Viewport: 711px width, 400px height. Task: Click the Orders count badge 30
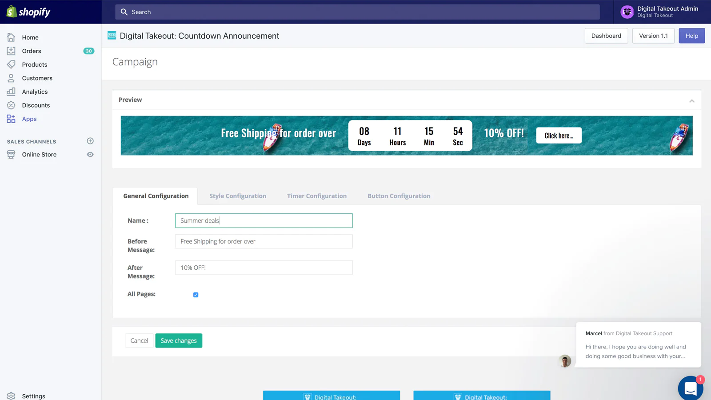coord(89,51)
